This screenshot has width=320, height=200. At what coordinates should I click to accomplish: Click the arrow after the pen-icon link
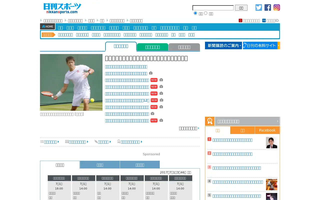(110, 142)
